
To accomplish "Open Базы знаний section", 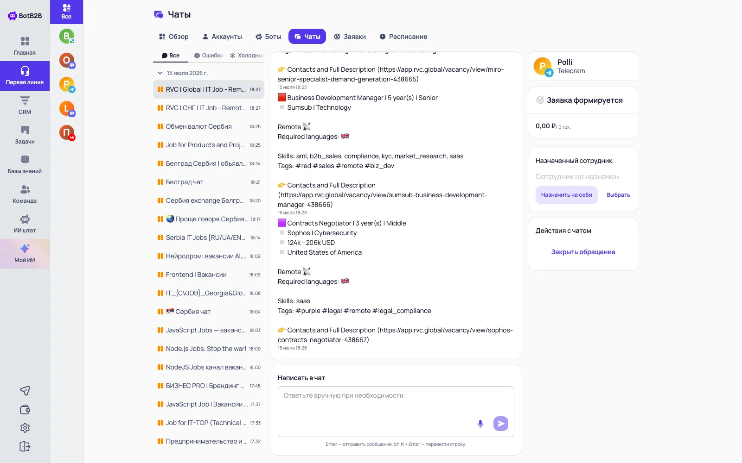I will tap(25, 165).
